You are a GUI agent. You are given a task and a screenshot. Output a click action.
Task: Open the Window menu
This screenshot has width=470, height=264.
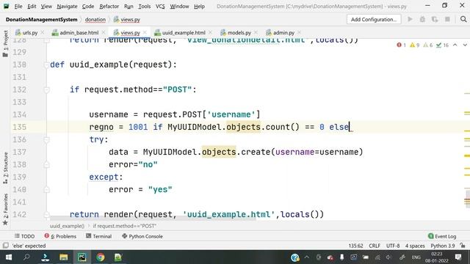tap(179, 7)
